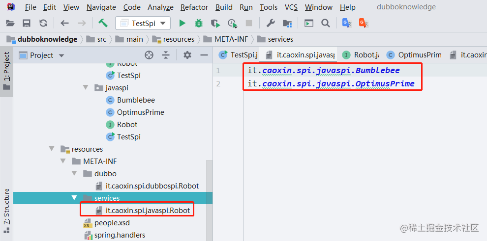Viewport: 487px width, 241px height.
Task: Click the green Run button
Action: coord(183,23)
